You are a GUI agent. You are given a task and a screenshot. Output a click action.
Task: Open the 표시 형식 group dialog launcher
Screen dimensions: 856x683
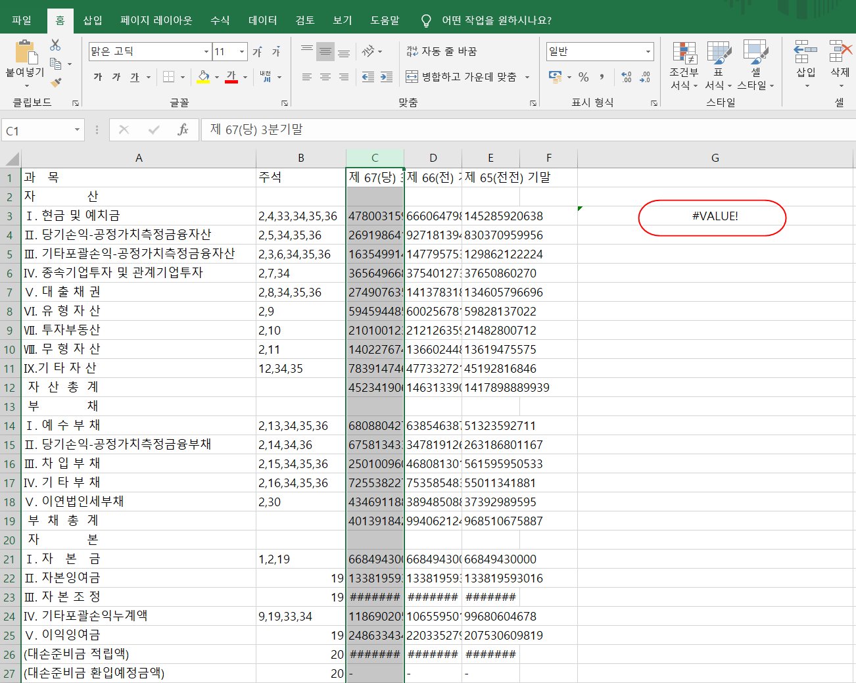coord(654,103)
